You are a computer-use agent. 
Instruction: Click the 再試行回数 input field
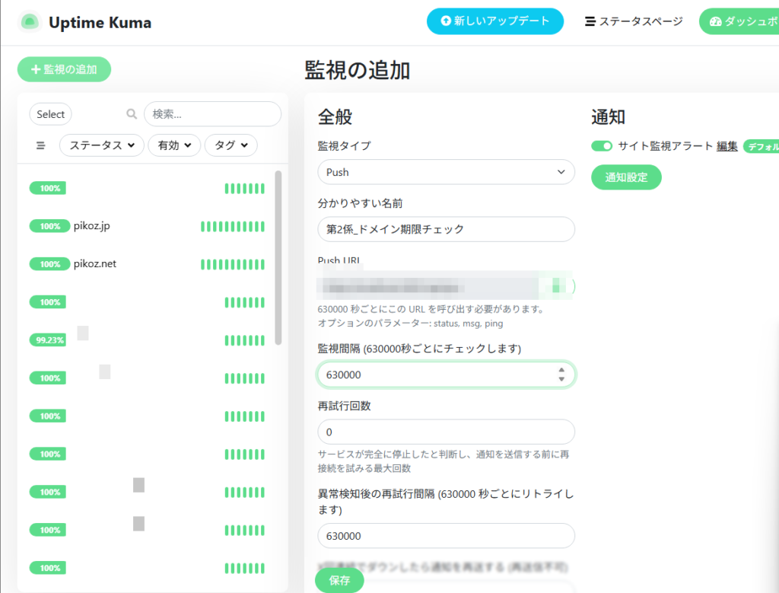point(446,432)
